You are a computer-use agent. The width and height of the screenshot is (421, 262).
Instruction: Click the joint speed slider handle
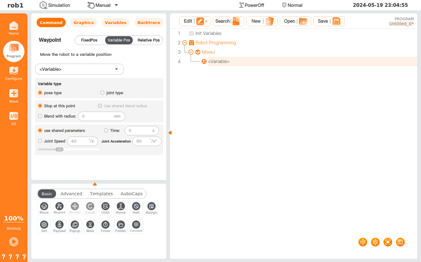click(x=59, y=149)
